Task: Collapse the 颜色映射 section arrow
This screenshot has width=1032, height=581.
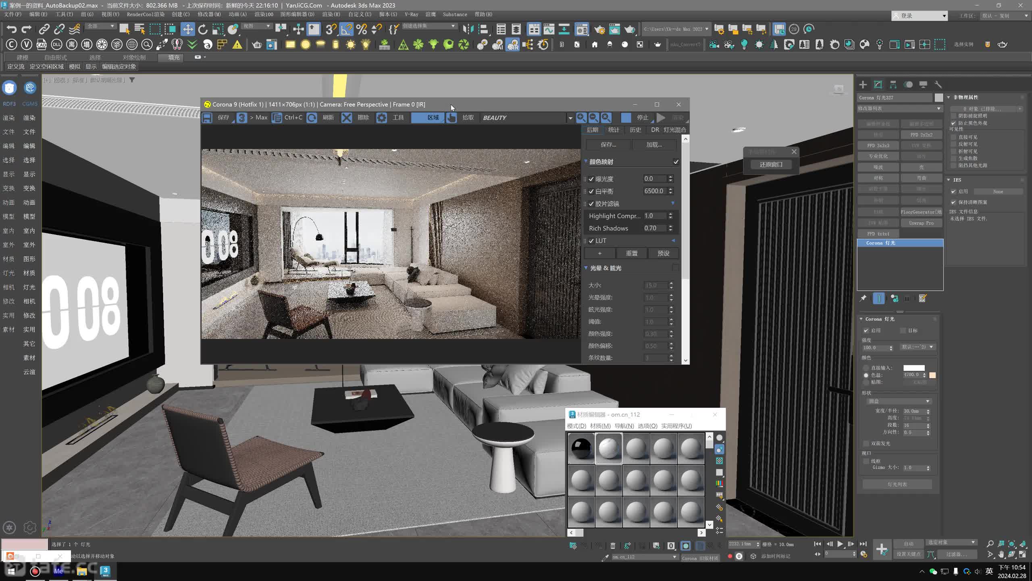Action: (586, 161)
